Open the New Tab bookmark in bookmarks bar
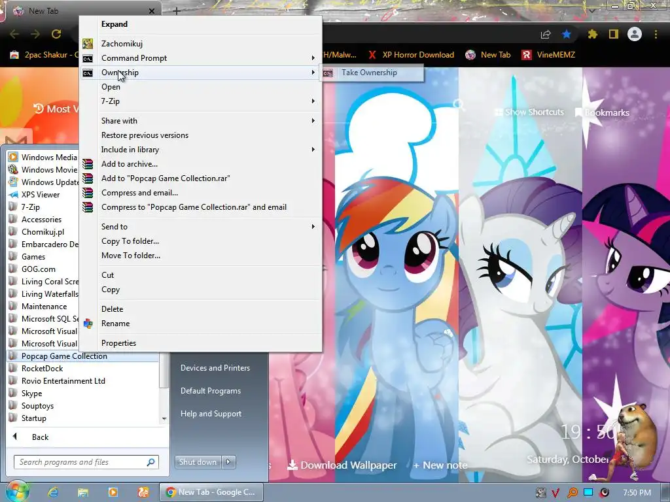Viewport: 670px width, 502px height. [488, 55]
